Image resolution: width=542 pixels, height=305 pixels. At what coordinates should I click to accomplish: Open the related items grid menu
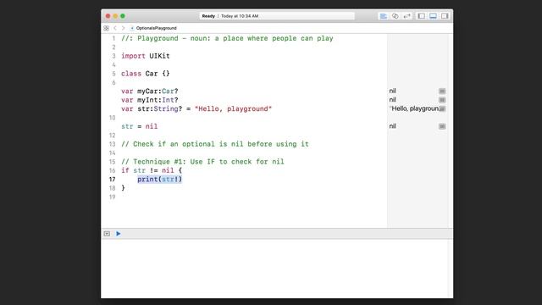point(107,28)
